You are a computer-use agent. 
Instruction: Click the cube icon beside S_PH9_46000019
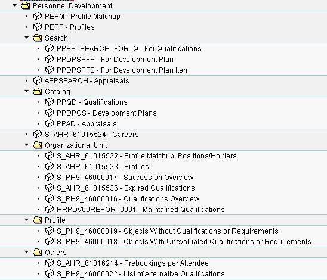50,231
